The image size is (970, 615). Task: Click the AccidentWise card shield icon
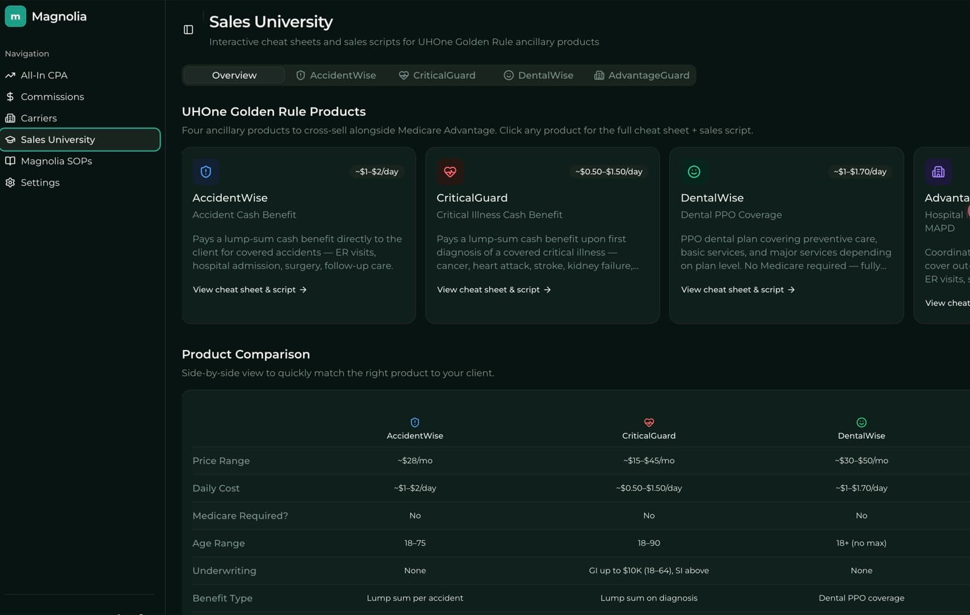(206, 172)
